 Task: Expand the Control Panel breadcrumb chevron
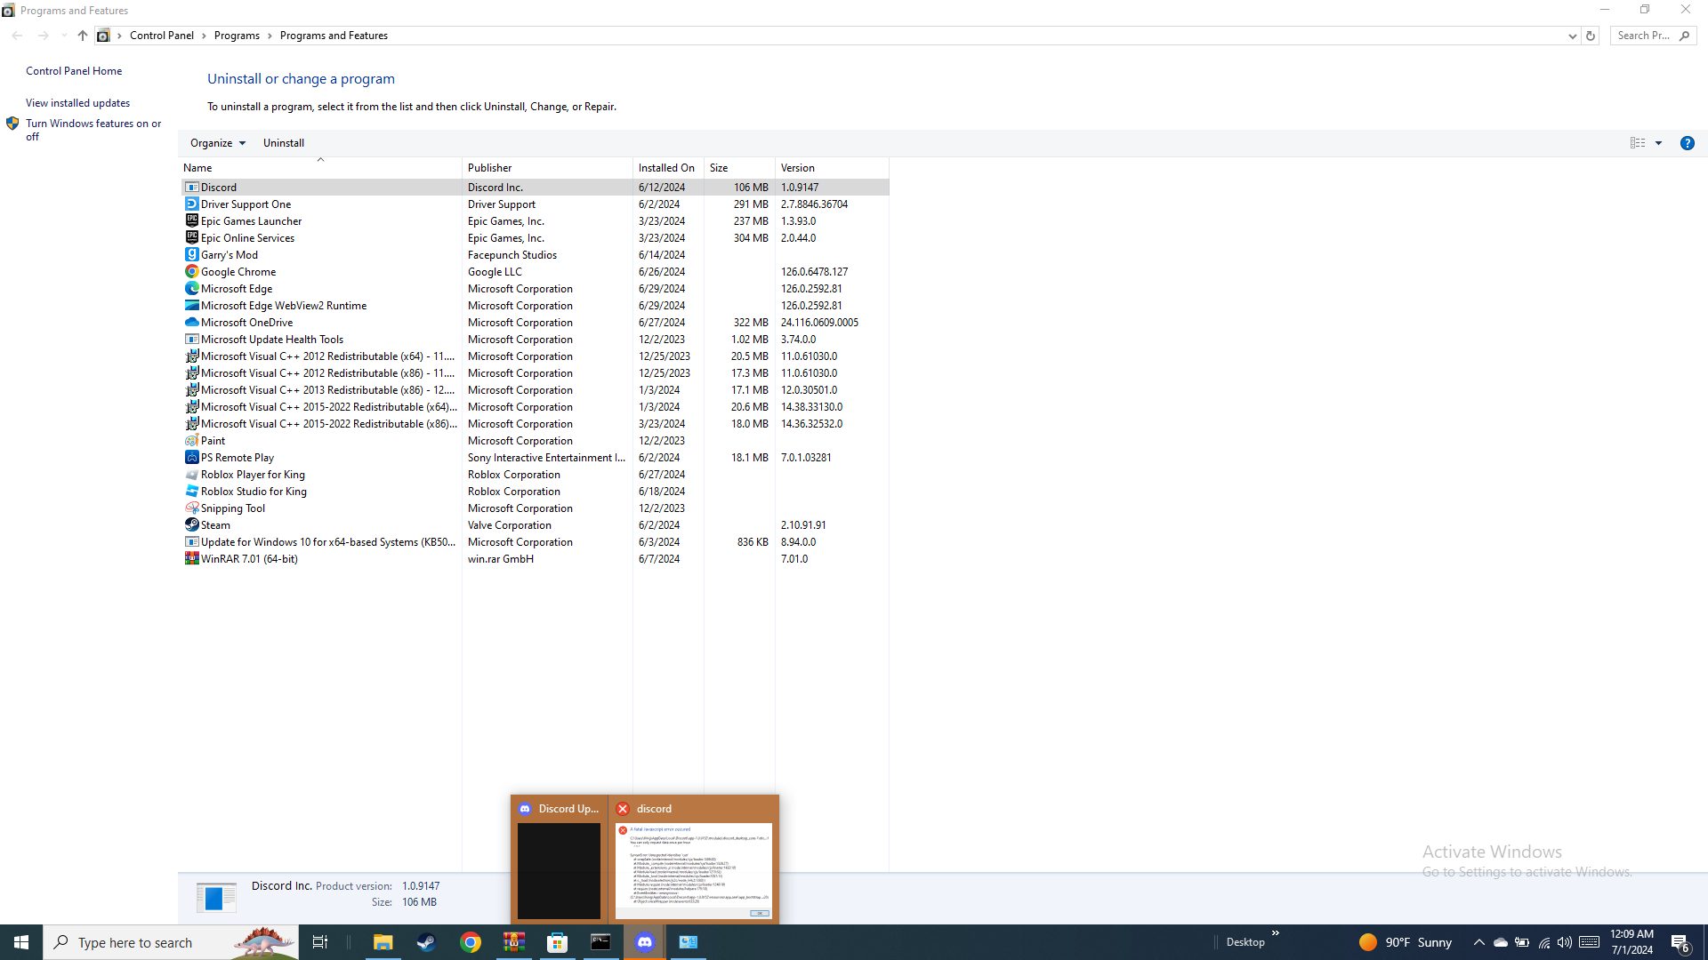pyautogui.click(x=204, y=36)
